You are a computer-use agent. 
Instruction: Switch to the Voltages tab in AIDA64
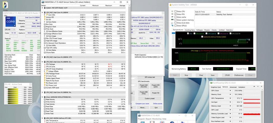(x=200, y=30)
